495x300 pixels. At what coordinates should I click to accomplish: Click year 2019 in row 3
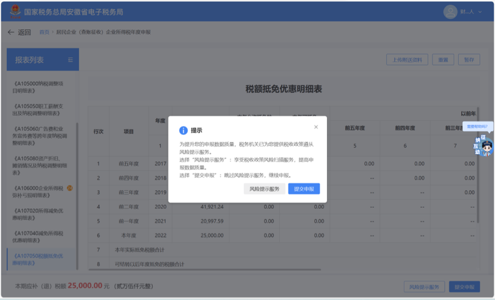point(160,193)
